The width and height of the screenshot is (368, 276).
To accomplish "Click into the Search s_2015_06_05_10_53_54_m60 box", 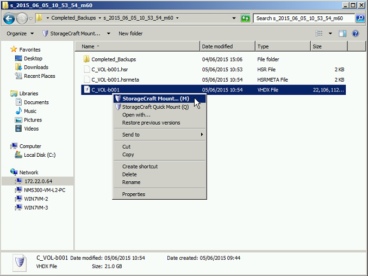I will [x=303, y=19].
